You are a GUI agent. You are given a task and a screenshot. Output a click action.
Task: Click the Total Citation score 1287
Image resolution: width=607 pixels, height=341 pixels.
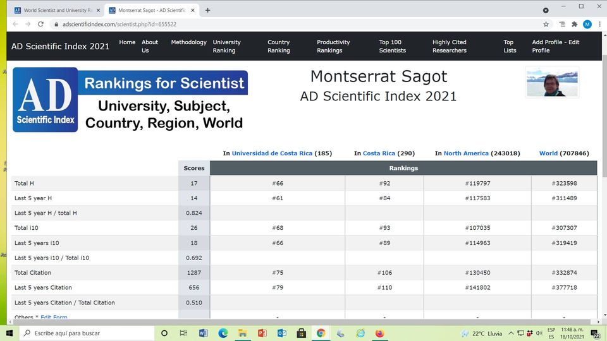[194, 273]
